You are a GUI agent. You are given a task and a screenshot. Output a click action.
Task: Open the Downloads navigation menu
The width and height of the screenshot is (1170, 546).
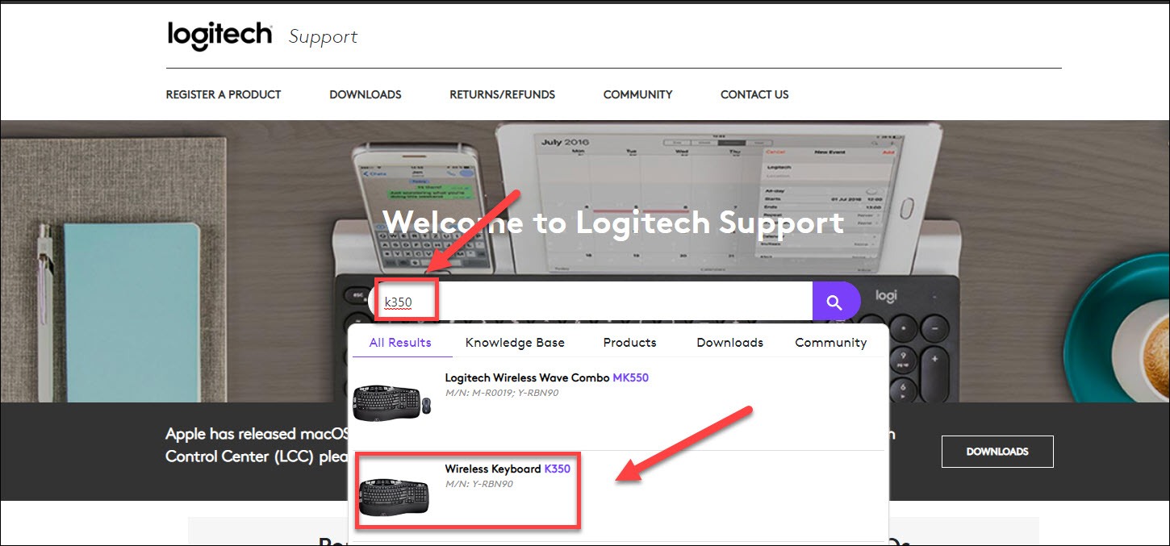[x=365, y=94]
